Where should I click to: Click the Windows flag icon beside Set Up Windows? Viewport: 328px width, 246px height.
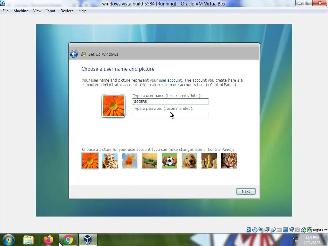click(x=84, y=54)
